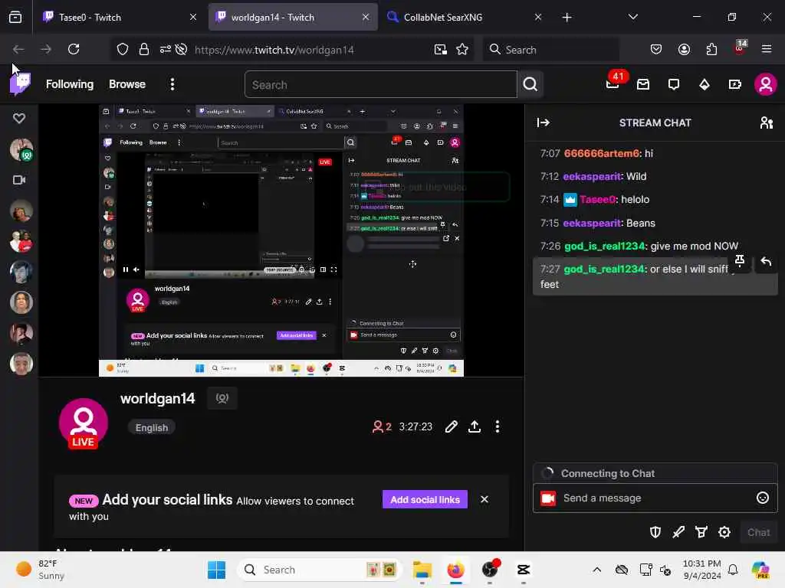Click the red camera icon in chat box
Screen dimensions: 785x588
(548, 498)
